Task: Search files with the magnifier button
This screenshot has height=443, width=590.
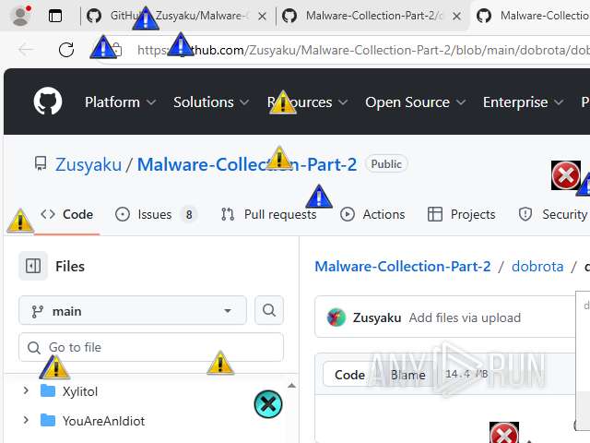Action: 268,310
